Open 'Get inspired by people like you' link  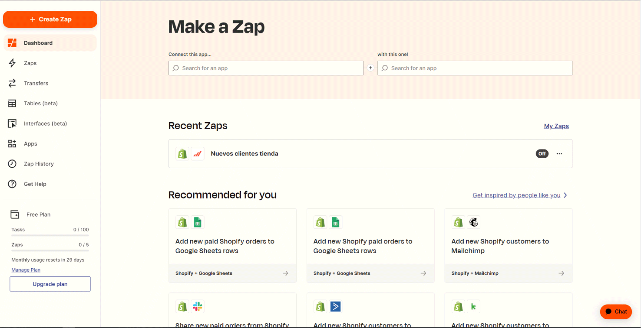(x=516, y=195)
